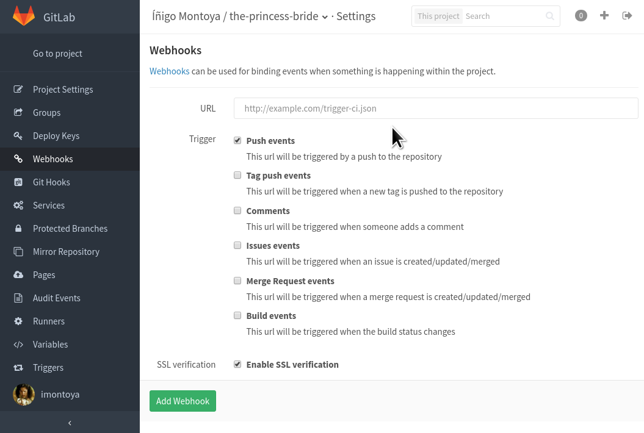The height and width of the screenshot is (433, 644).
Task: Click inside the webhook URL field
Action: (435, 108)
